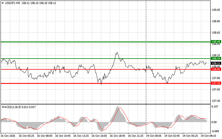Click the 159.05 price scale value
The height and width of the screenshot is (139, 222).
(x=216, y=10)
